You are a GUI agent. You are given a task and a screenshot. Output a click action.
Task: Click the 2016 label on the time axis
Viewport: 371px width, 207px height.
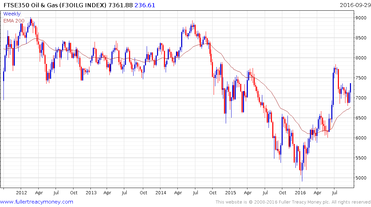tap(300, 193)
